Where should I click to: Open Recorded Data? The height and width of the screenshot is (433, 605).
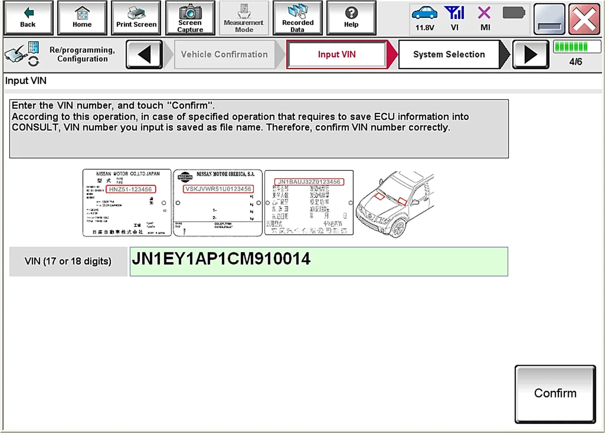click(x=298, y=18)
